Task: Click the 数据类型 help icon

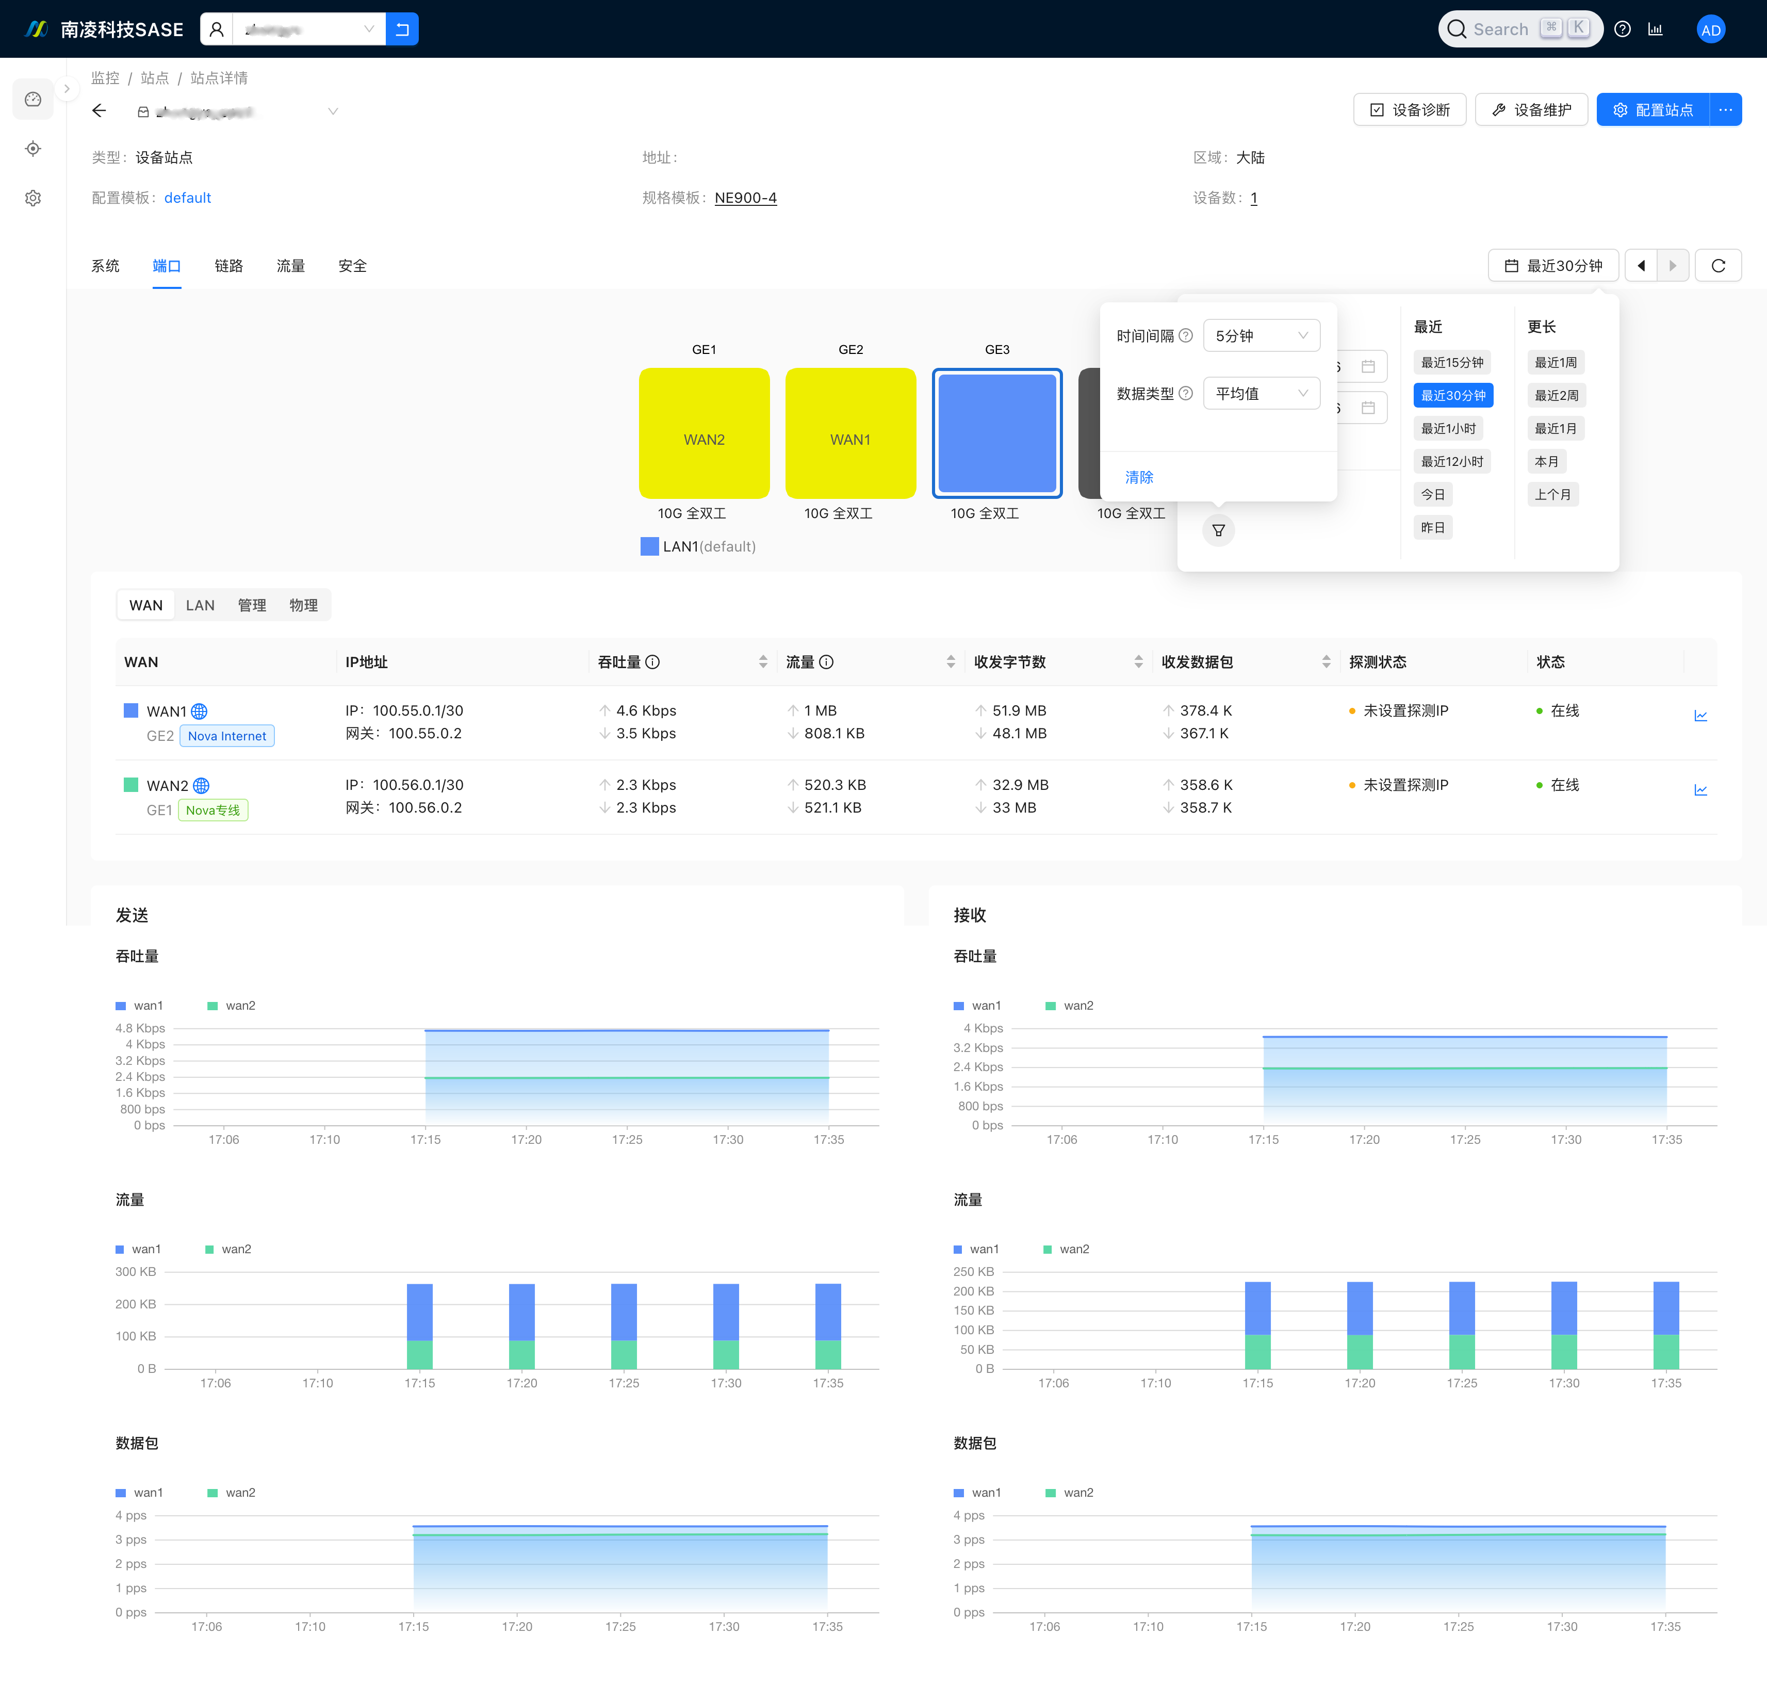Action: click(1185, 393)
